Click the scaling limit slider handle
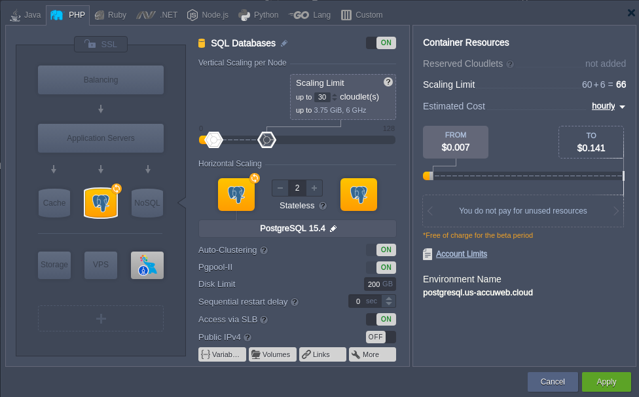 pos(266,140)
